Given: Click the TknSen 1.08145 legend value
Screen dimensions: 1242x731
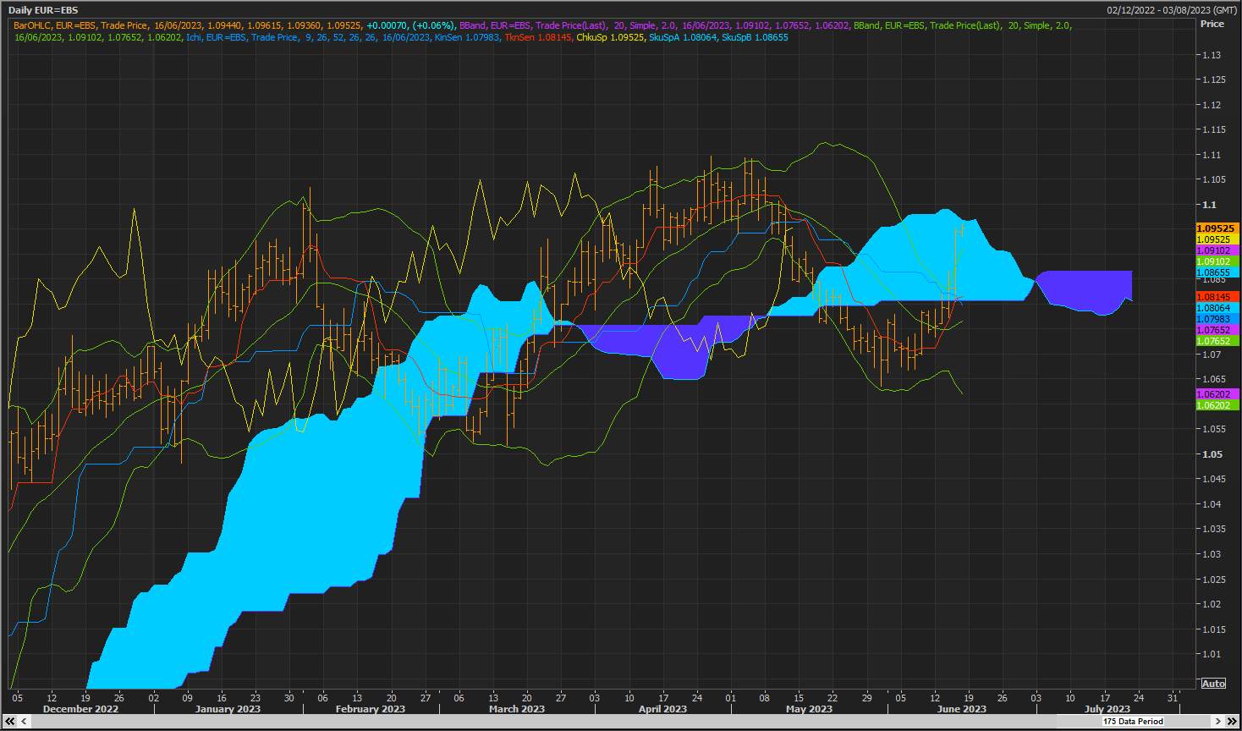Looking at the screenshot, I should pyautogui.click(x=538, y=37).
